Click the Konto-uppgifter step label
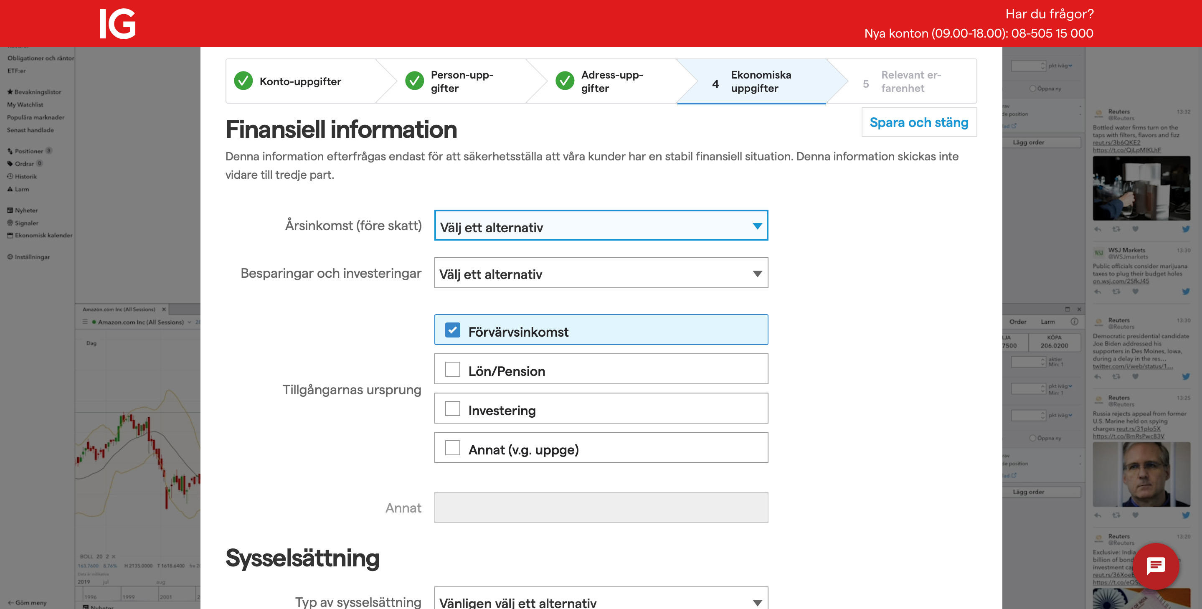This screenshot has width=1202, height=609. (301, 82)
